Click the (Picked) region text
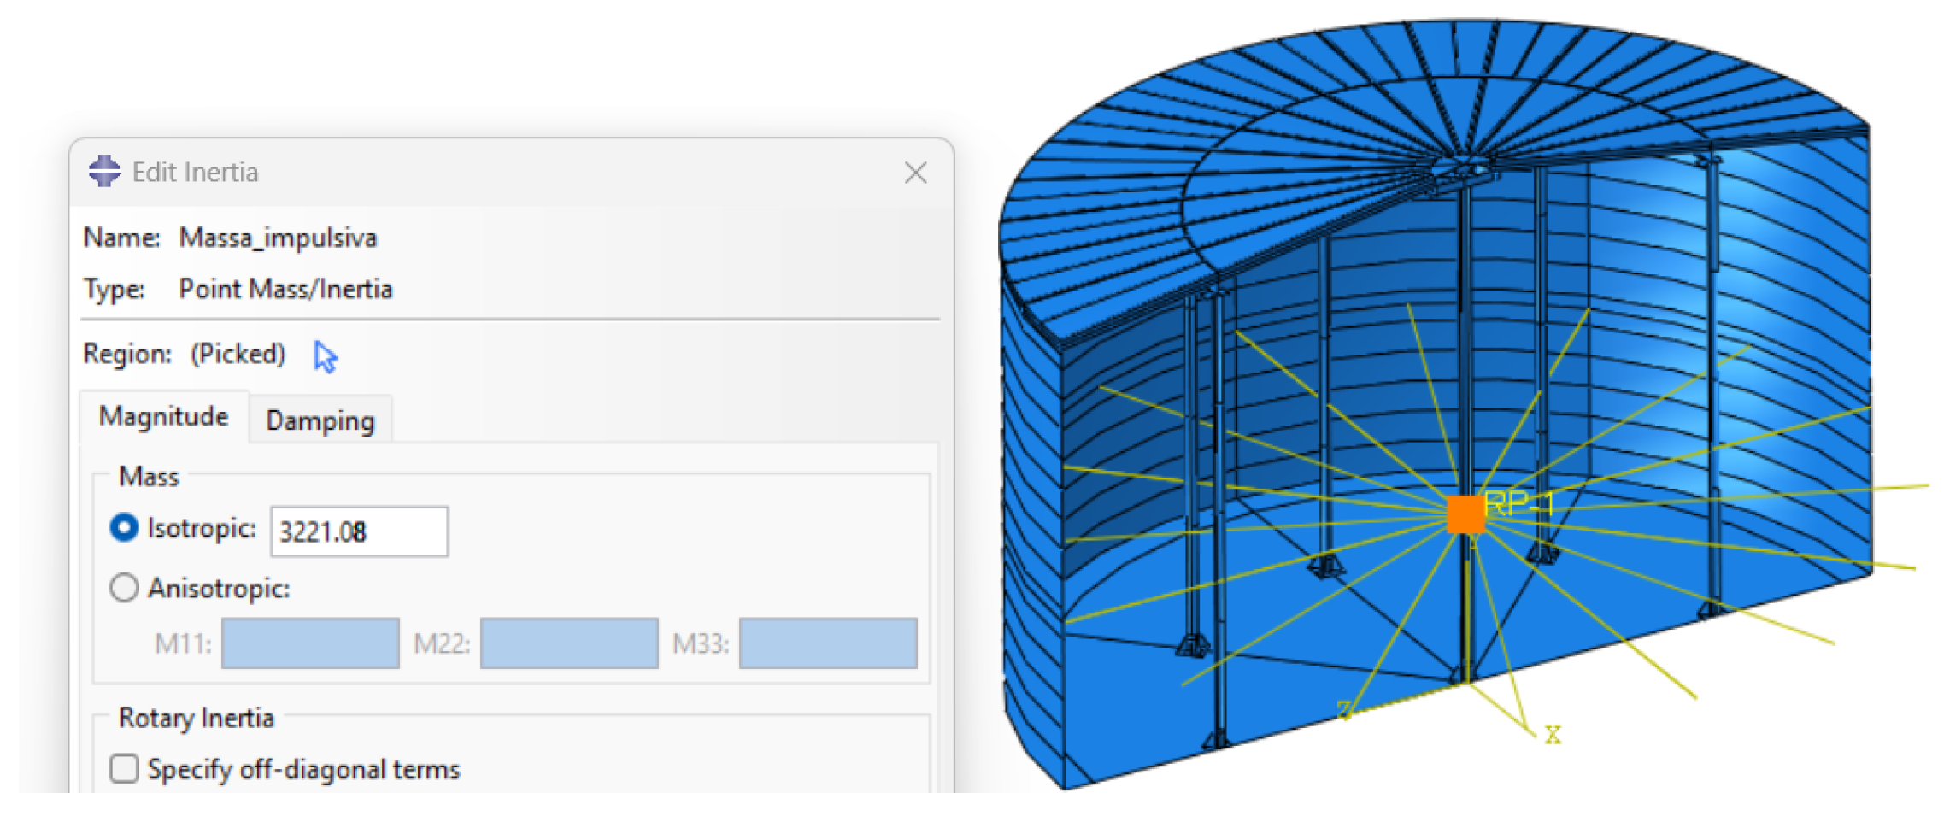The height and width of the screenshot is (816, 1944). tap(238, 354)
